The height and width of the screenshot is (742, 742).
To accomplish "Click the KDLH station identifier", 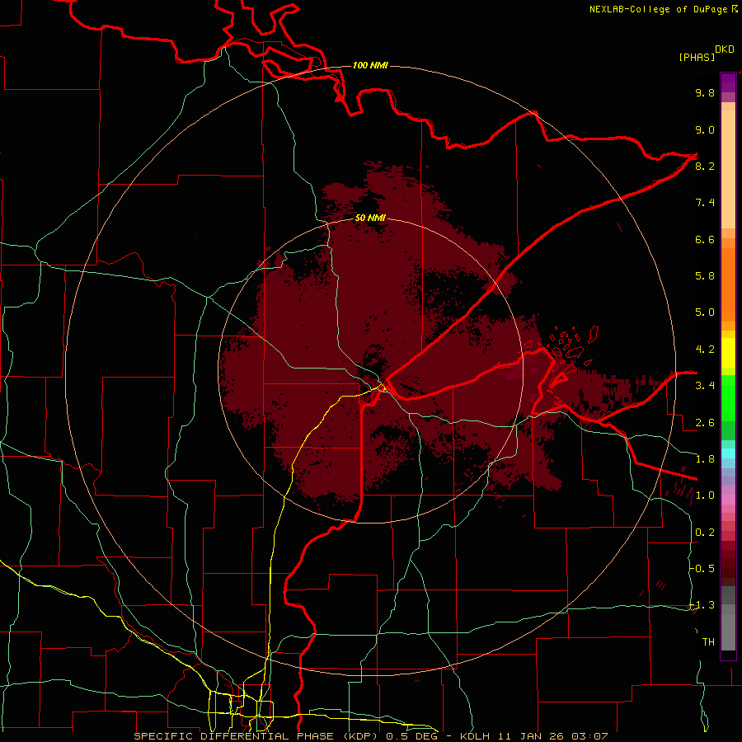I will pyautogui.click(x=475, y=736).
